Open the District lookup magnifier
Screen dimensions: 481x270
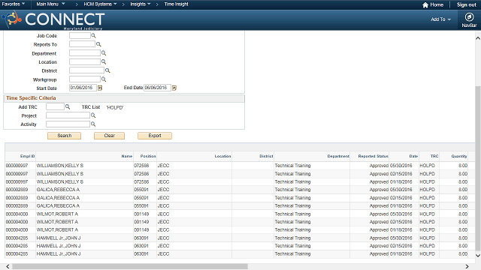pyautogui.click(x=107, y=70)
